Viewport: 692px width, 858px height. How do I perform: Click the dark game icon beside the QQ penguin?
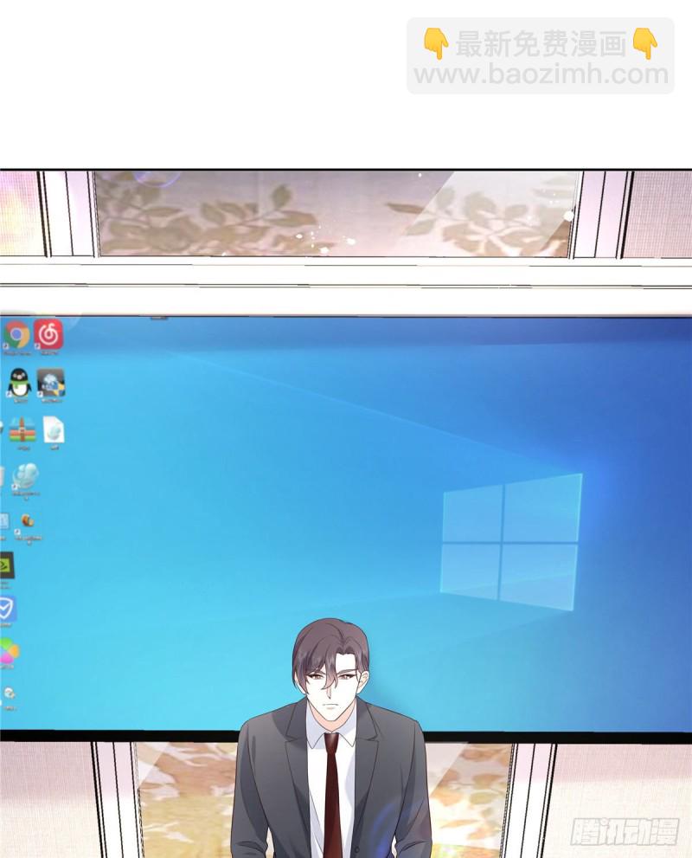[x=50, y=382]
